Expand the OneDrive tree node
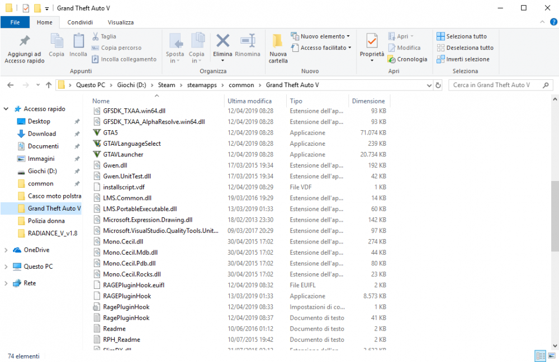This screenshot has width=559, height=362. coord(6,250)
